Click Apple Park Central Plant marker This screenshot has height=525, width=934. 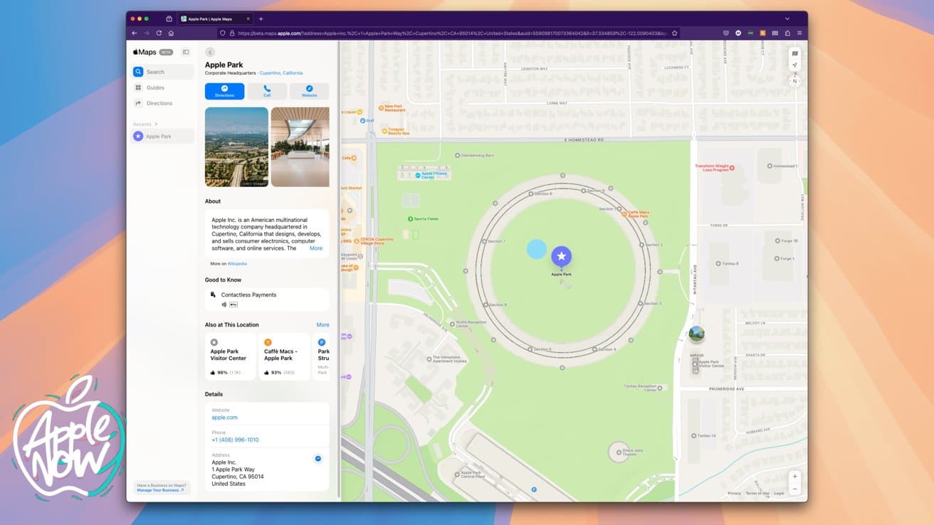point(457,474)
